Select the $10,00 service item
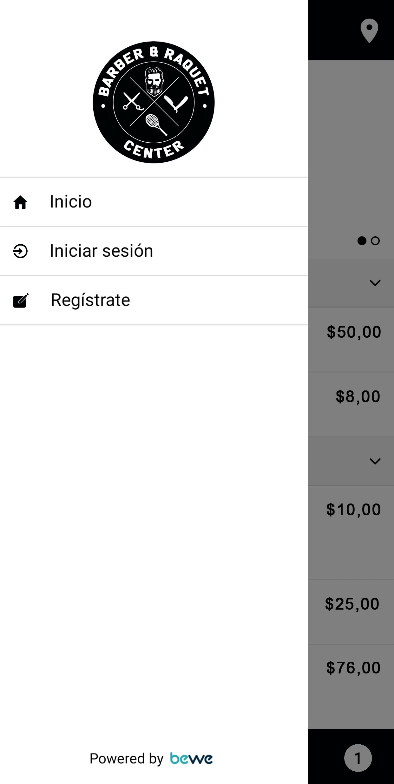Image resolution: width=394 pixels, height=784 pixels. pos(351,532)
